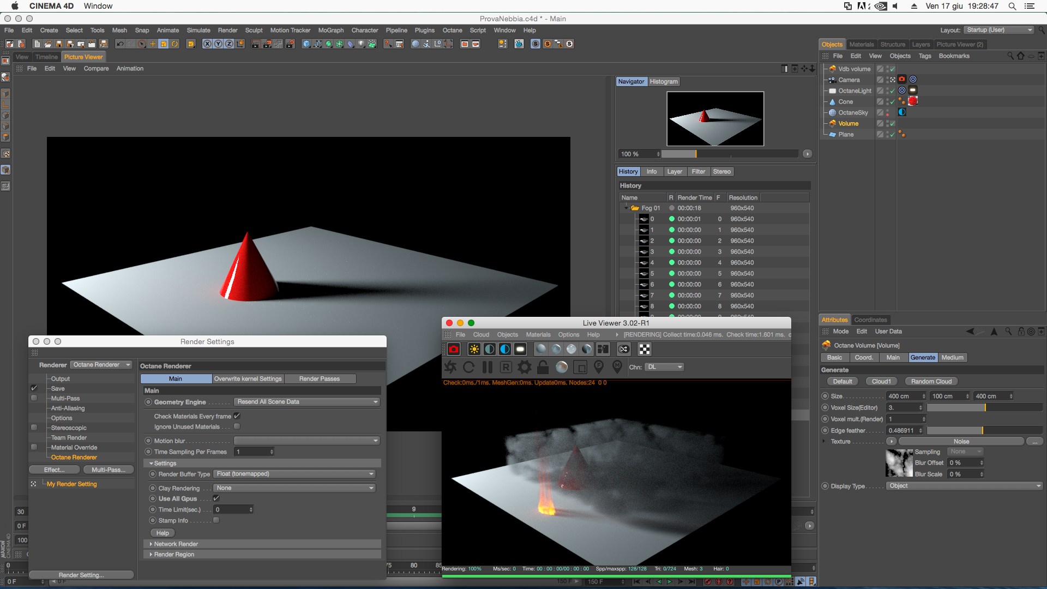This screenshot has height=589, width=1047.
Task: Pause the Live Viewer render
Action: (488, 367)
